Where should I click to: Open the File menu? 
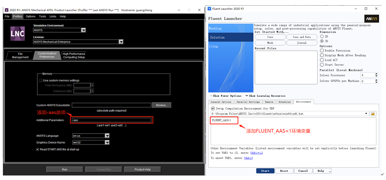[7, 17]
